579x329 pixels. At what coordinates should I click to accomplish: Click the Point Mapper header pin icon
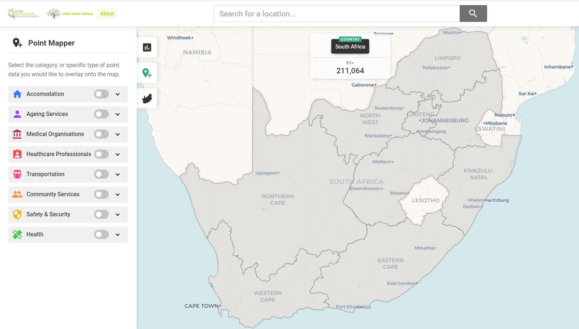click(17, 43)
